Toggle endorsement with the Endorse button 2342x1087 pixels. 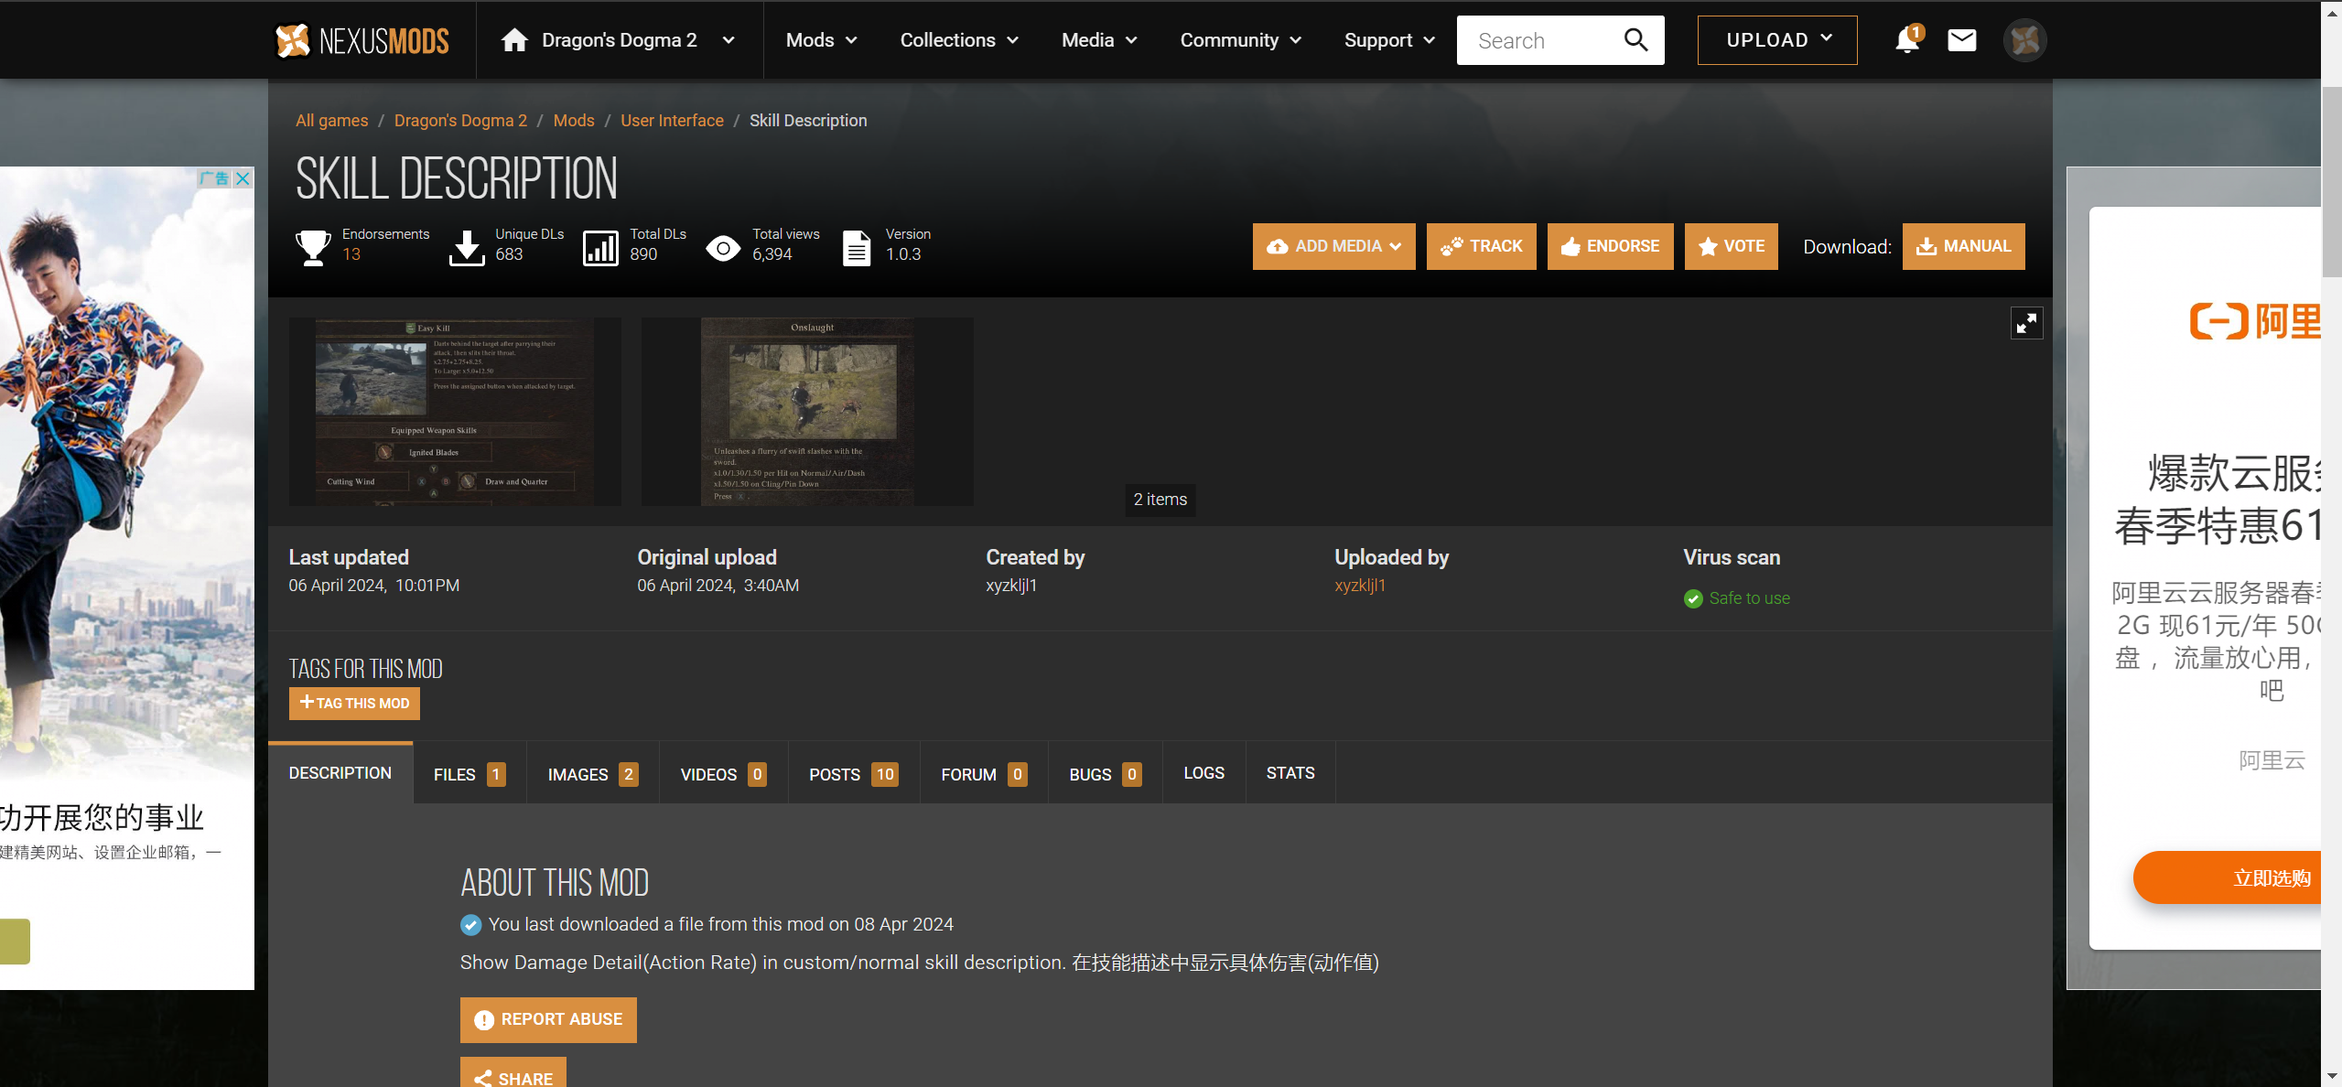pyautogui.click(x=1610, y=246)
